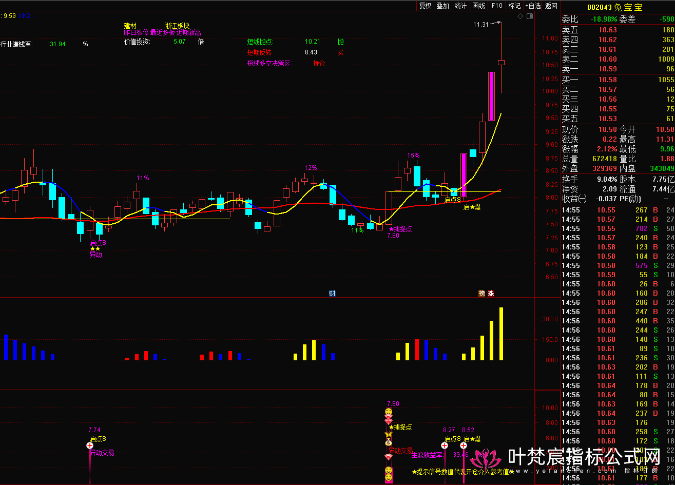This screenshot has height=485, width=675.
Task: Open the 叠加 overlay option
Action: (x=442, y=6)
